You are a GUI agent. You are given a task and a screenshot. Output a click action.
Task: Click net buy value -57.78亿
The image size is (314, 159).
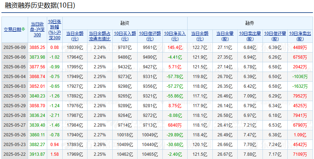175,77
